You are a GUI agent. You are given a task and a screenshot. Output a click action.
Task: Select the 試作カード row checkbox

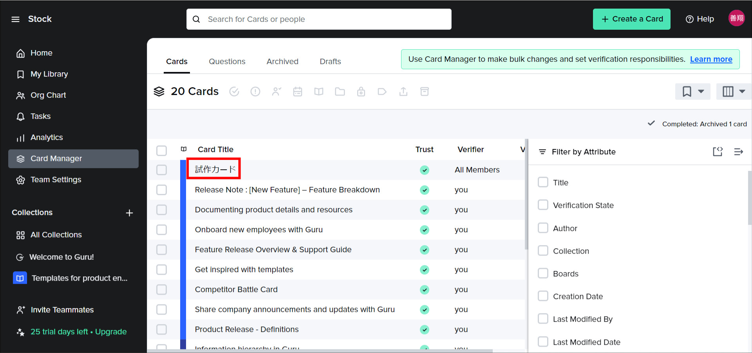[x=161, y=170]
